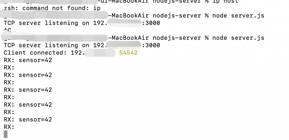Click the terminal cursor block

pos(6,134)
